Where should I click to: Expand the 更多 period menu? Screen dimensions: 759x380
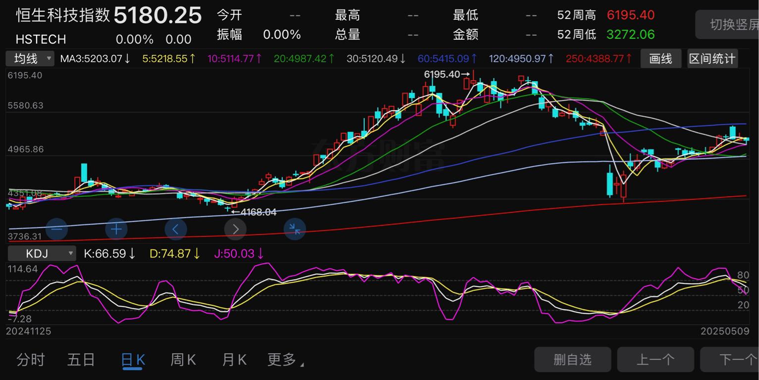[285, 360]
